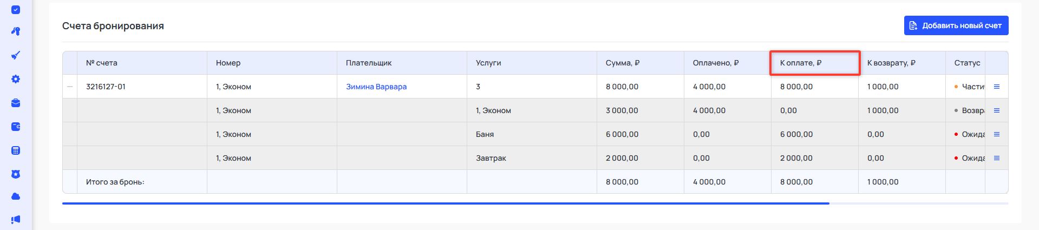Image resolution: width=1039 pixels, height=230 pixels.
Task: Click the star badge icon in the sidebar
Action: pyautogui.click(x=16, y=174)
